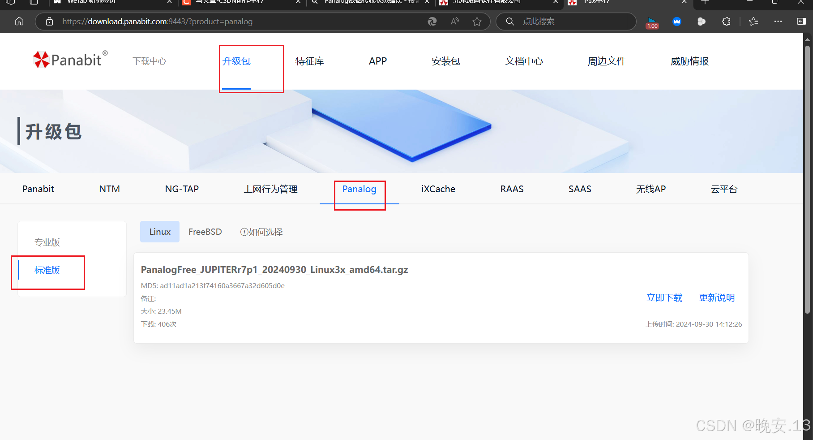
Task: Close the 北京派网软件有限公司 tab
Action: pyautogui.click(x=555, y=2)
